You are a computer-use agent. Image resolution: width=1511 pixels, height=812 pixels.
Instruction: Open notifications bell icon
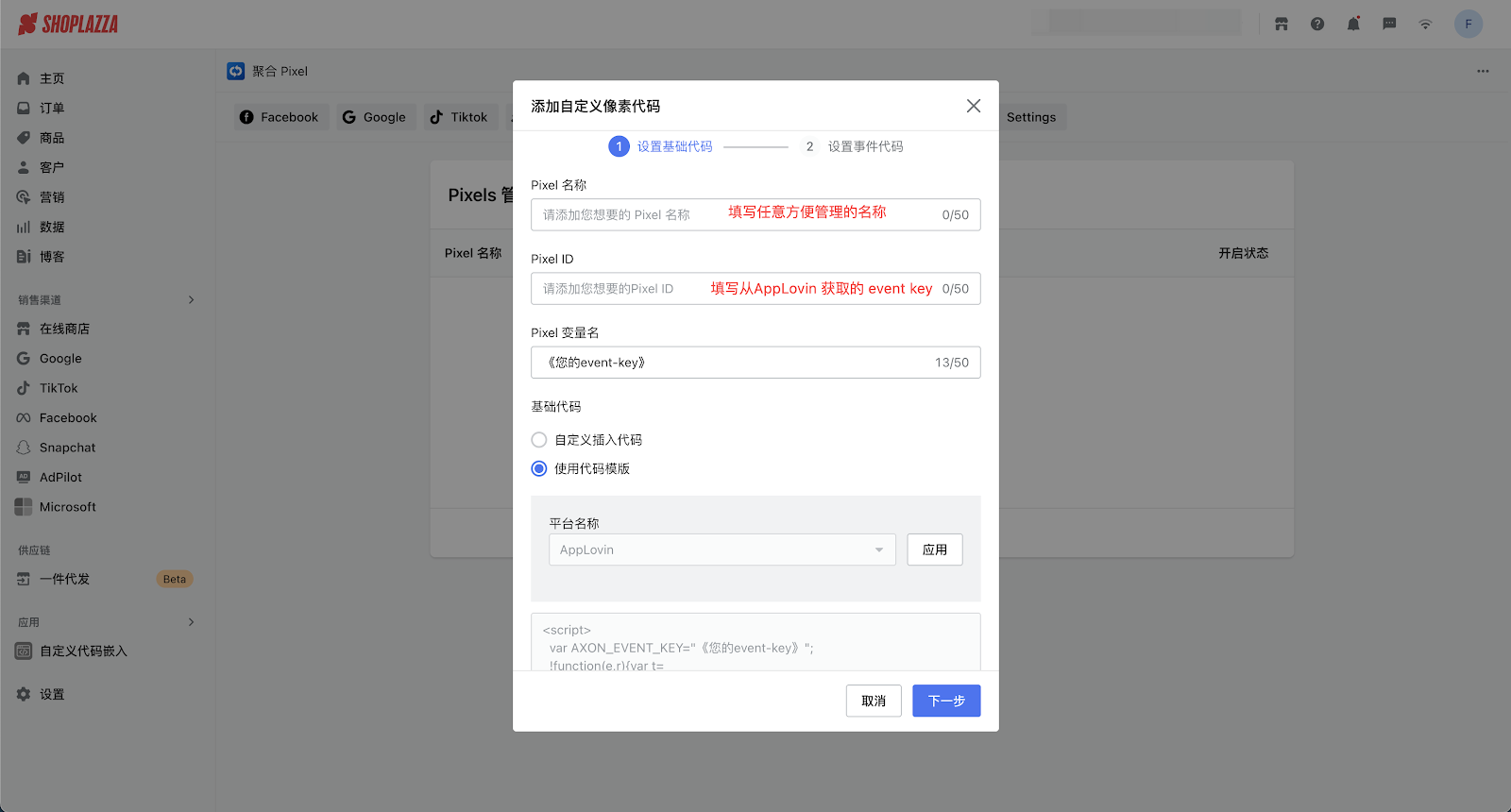pos(1353,24)
